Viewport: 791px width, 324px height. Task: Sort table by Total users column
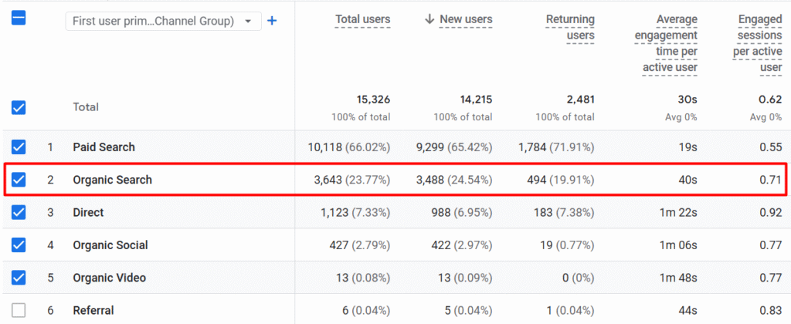point(362,19)
